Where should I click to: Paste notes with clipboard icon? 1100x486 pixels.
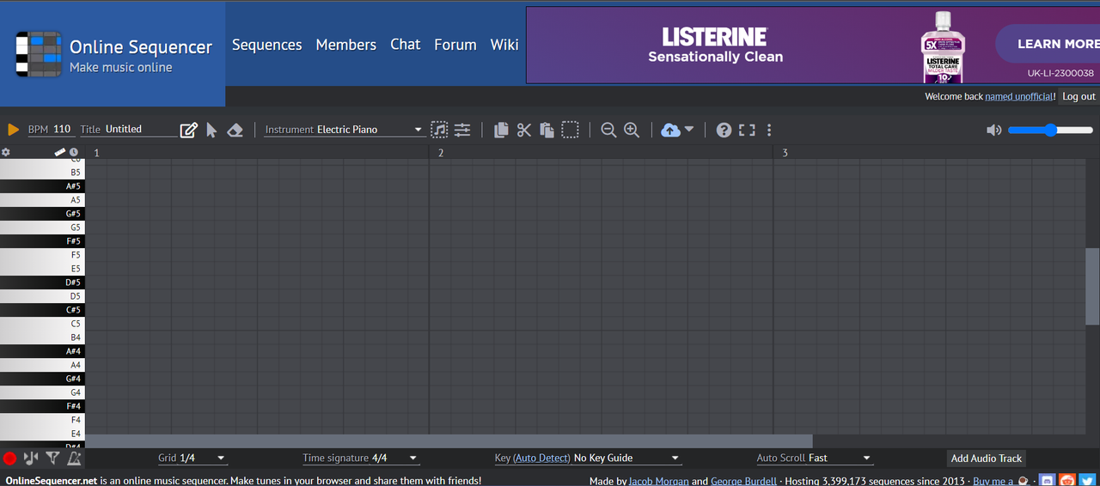click(547, 130)
